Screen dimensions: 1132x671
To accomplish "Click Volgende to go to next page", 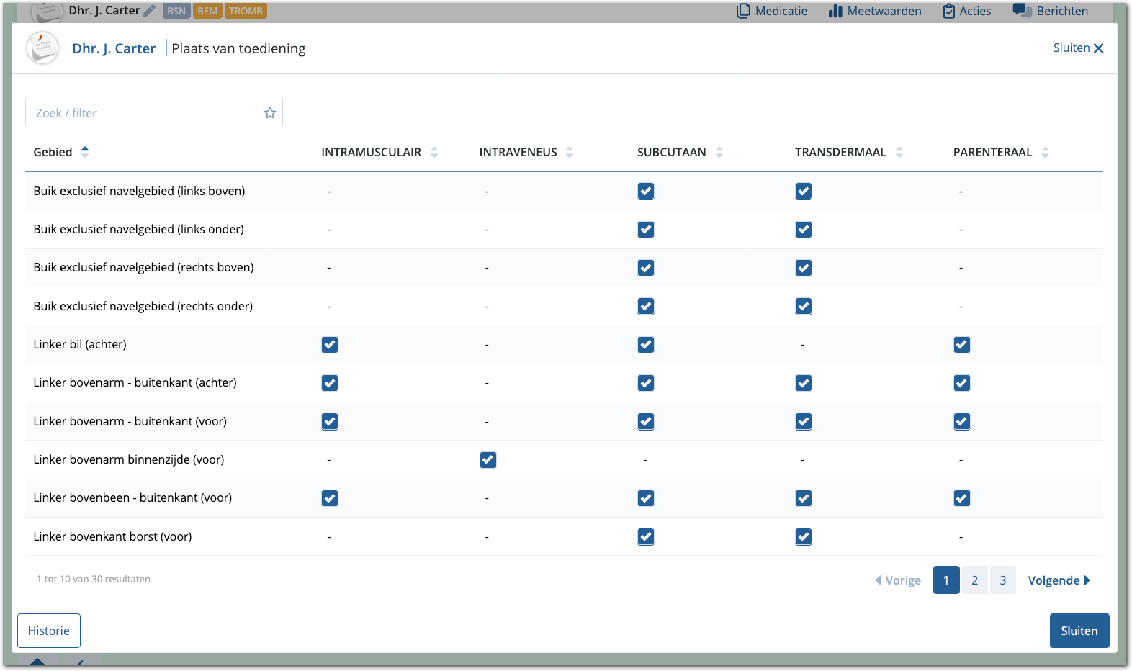I will point(1059,580).
